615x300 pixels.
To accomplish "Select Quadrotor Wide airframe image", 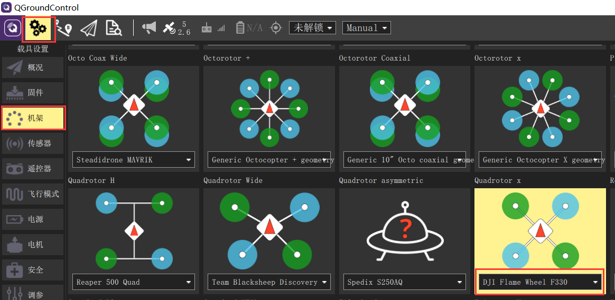I will coord(269,230).
